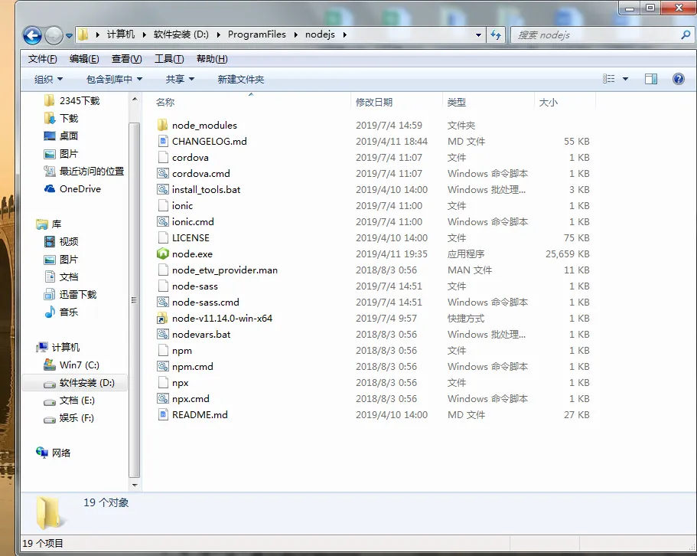Open the view options dropdown arrow
This screenshot has height=556, width=697.
click(x=625, y=79)
